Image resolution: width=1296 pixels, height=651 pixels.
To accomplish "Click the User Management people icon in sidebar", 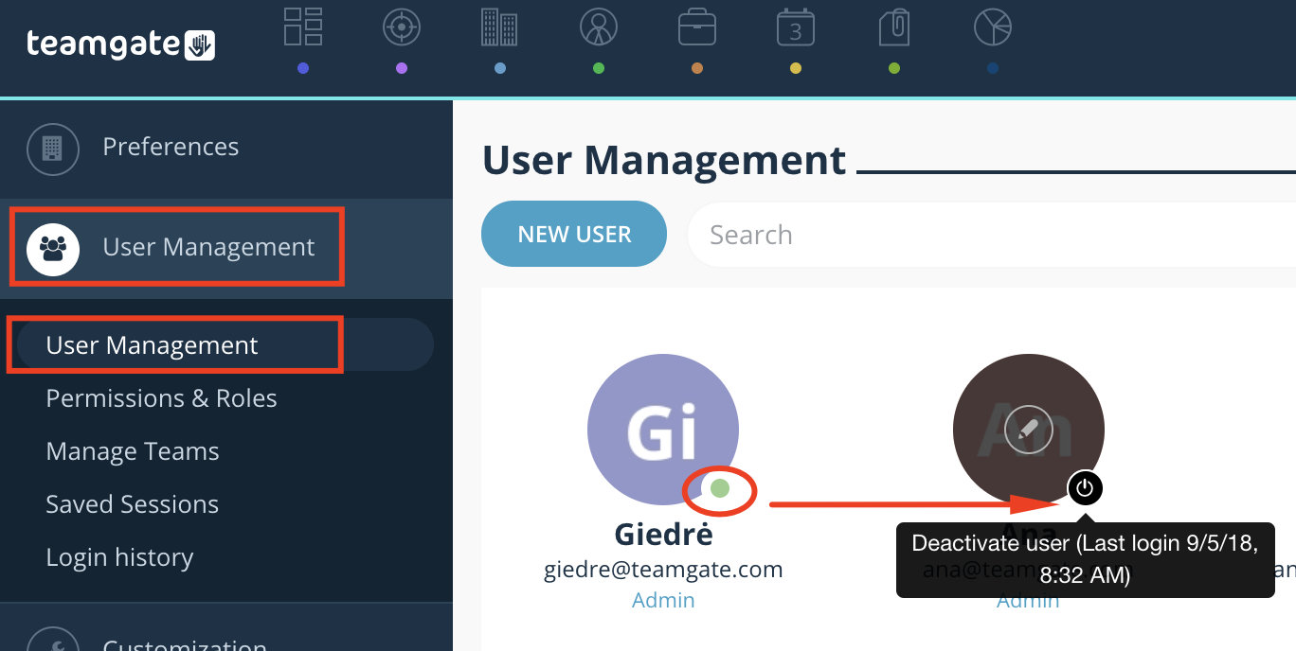I will tap(53, 248).
